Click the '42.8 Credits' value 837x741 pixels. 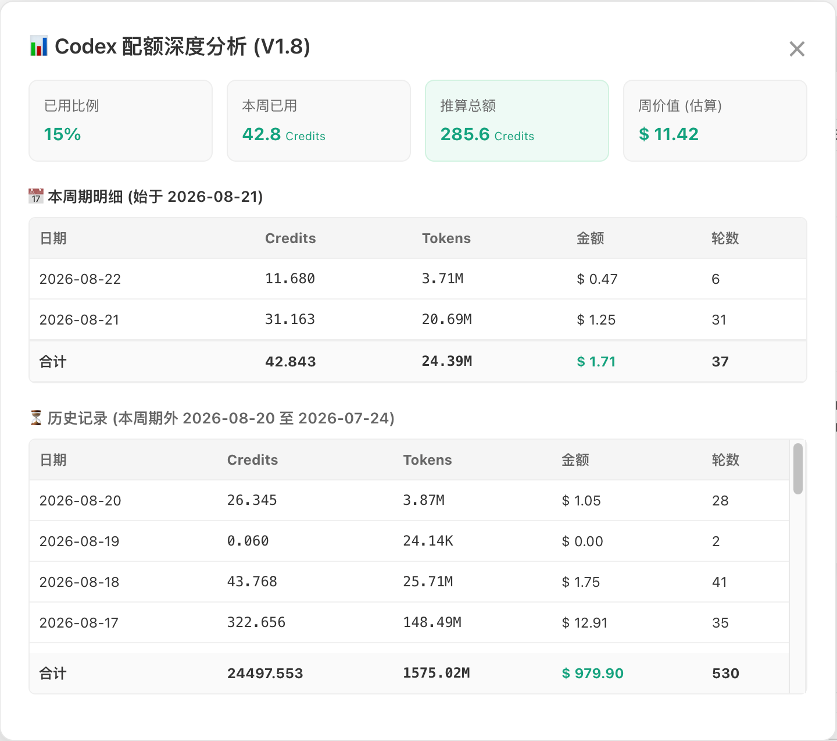284,134
